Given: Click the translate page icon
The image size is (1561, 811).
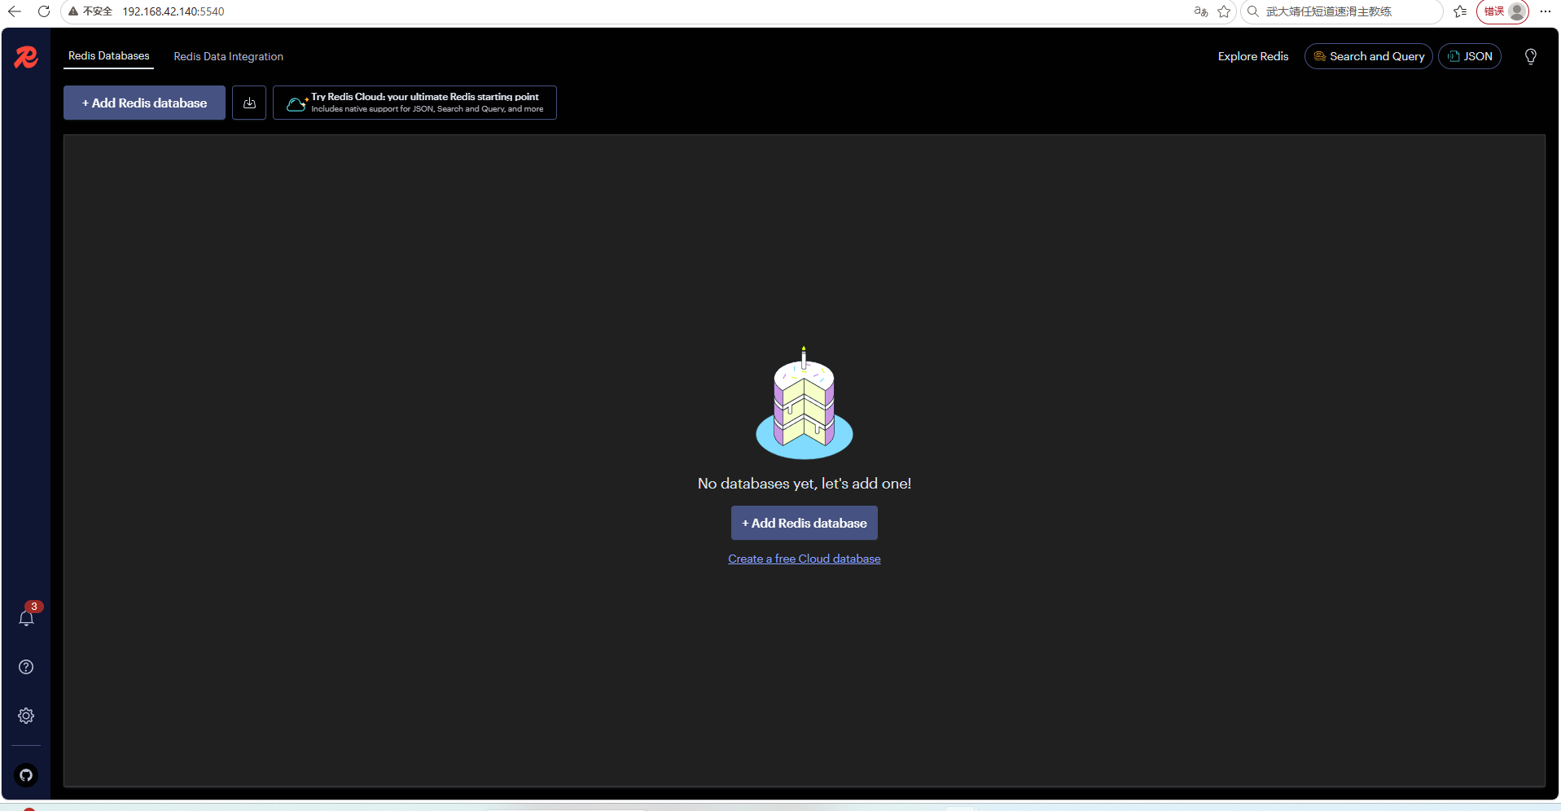Looking at the screenshot, I should [x=1201, y=11].
